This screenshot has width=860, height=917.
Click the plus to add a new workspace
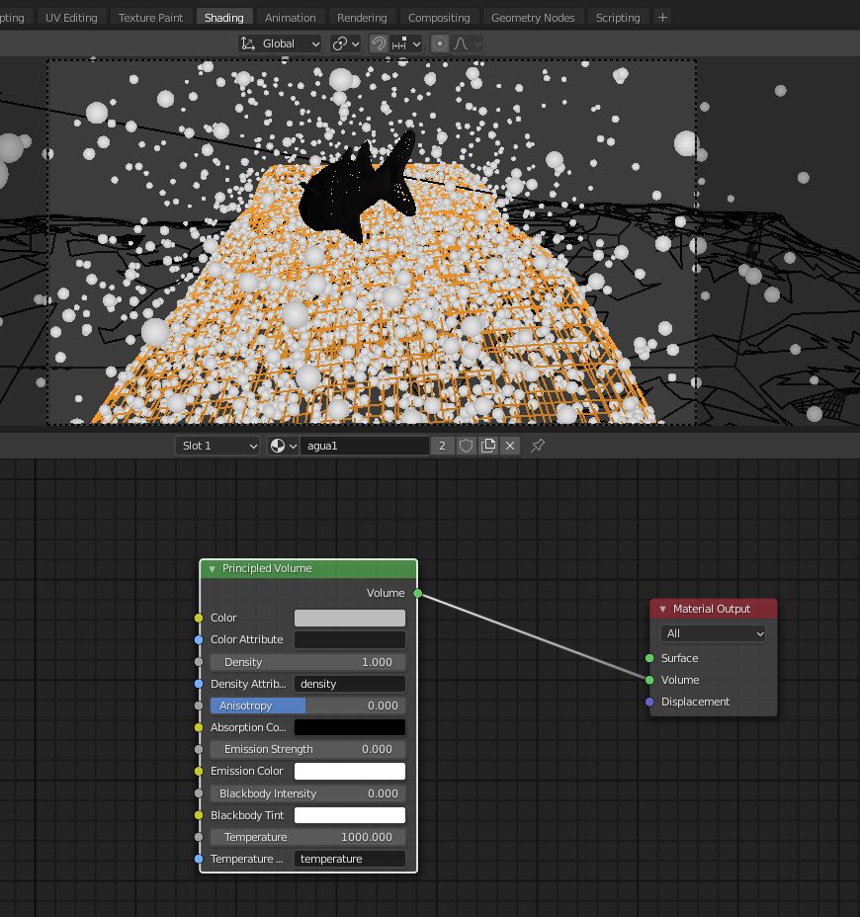[x=660, y=17]
